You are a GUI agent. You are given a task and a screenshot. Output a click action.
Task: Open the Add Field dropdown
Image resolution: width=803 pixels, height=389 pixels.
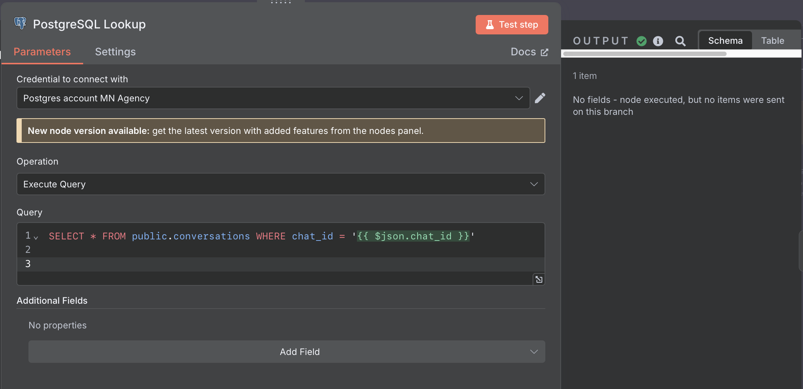pos(287,352)
